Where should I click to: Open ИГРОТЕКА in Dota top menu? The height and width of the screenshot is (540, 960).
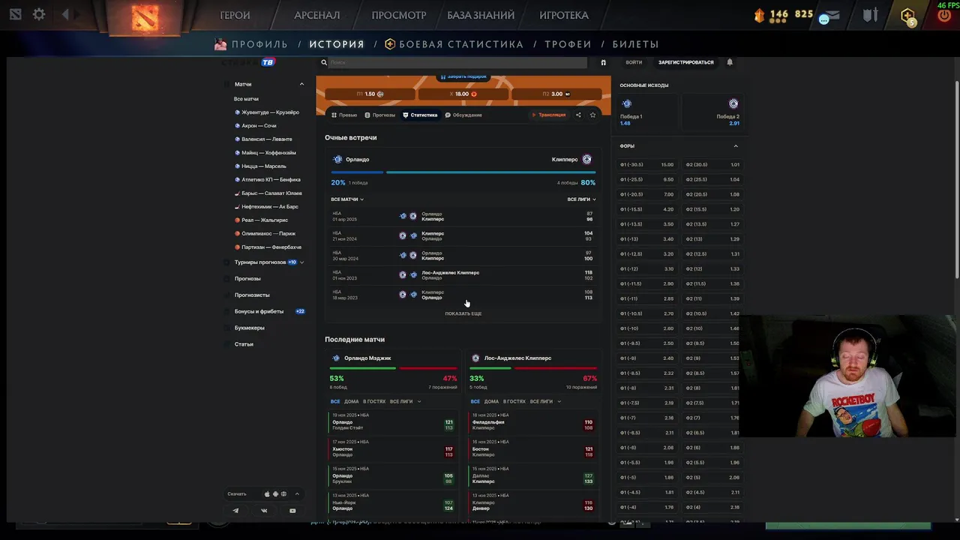tap(564, 15)
